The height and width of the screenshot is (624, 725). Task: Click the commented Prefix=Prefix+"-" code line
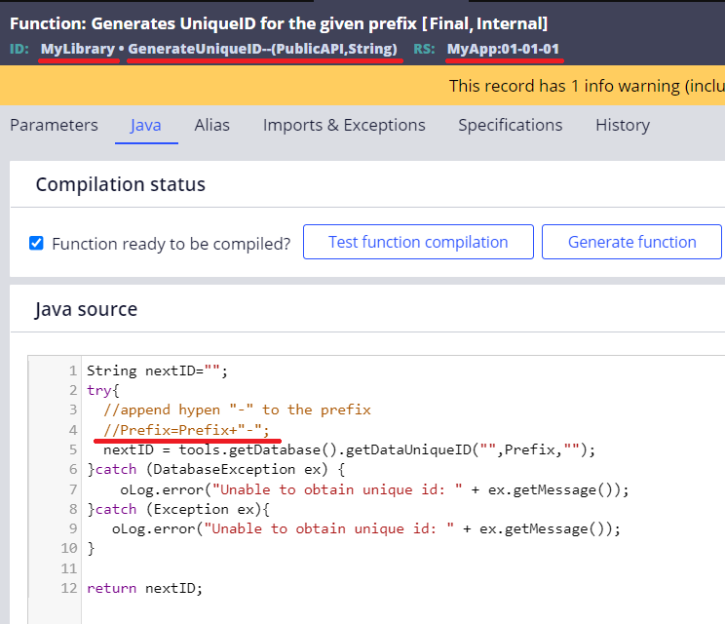[x=186, y=430]
